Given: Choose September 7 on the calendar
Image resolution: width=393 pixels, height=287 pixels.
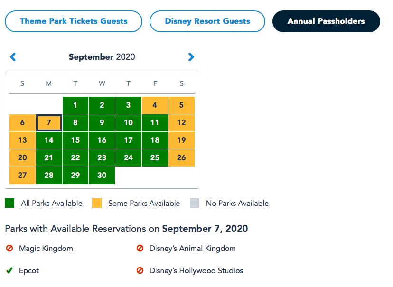Looking at the screenshot, I should point(49,123).
